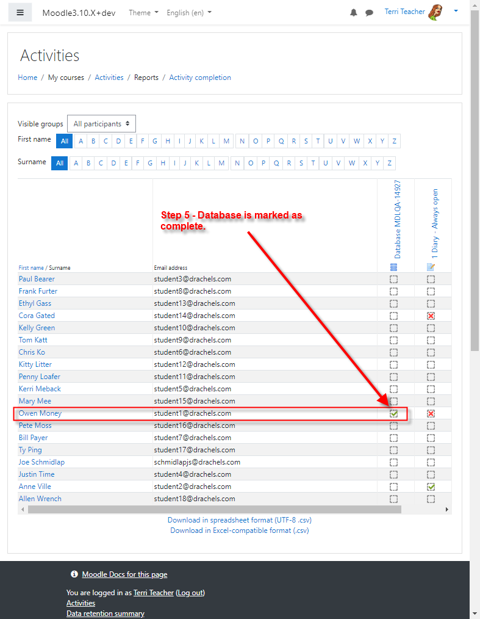Click the horizontal table scrollbar thumb
The height and width of the screenshot is (619, 480).
coord(215,509)
